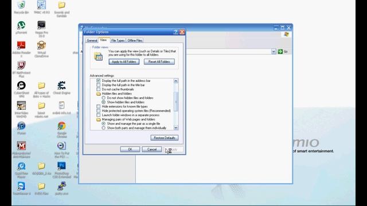This screenshot has width=367, height=206.
Task: Toggle 'Display the full path in the address bar'
Action: click(x=98, y=81)
